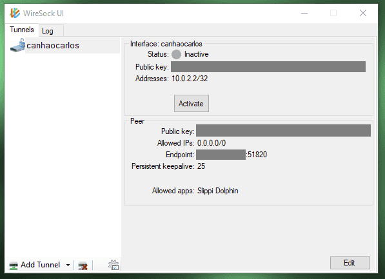Minimize the WireSock UI window
The image size is (385, 279).
click(x=304, y=13)
